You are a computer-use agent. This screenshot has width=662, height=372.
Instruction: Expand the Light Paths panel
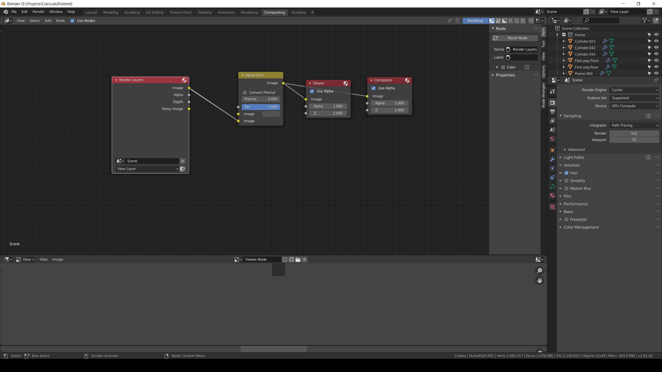[x=574, y=157]
